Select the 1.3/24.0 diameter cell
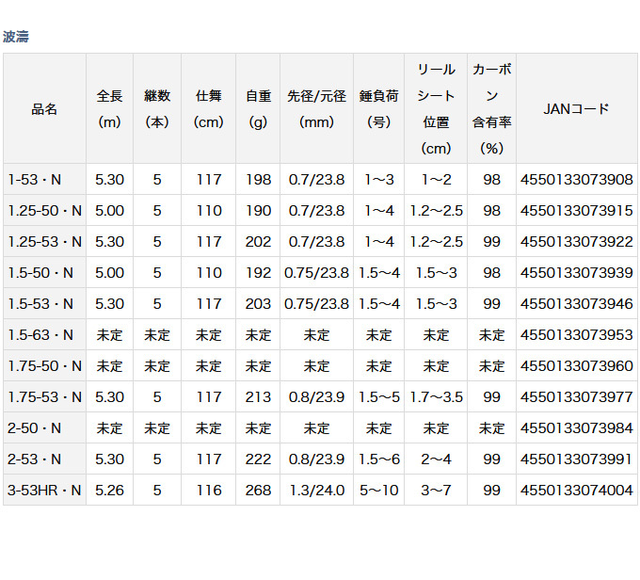The image size is (640, 580). [x=316, y=490]
